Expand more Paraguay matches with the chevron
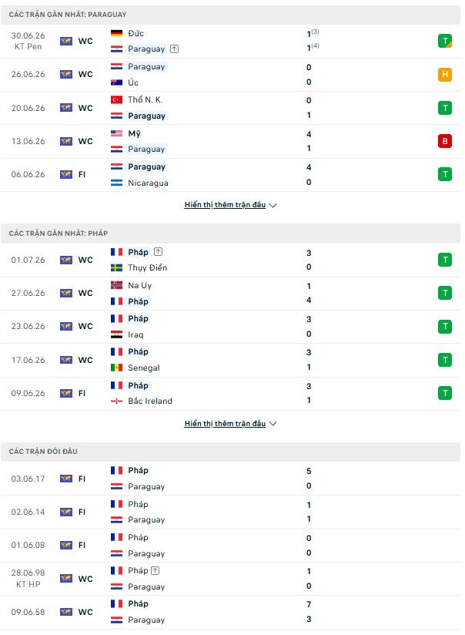The width and height of the screenshot is (465, 635). [273, 205]
